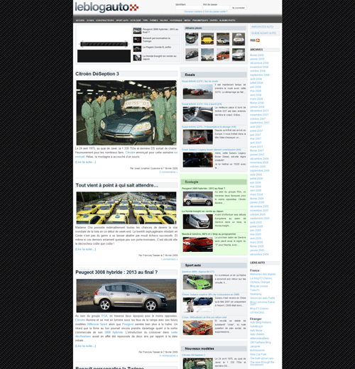Screen dimensions: 355x369
Task: Open Mitsubishi rally-raid truck thumbnail
Action: [198, 328]
